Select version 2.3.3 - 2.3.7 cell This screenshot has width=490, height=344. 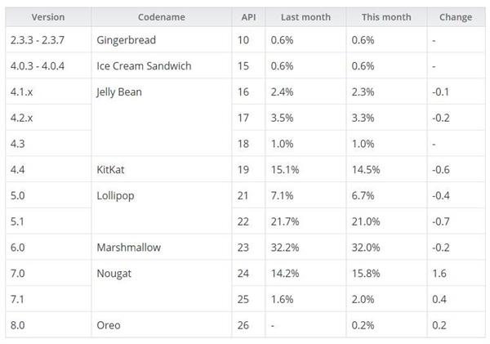coord(48,40)
